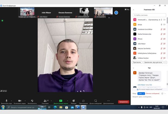This screenshot has width=168, height=114.
Task: Expand participants options caret in toolbar
Action: 51,101
